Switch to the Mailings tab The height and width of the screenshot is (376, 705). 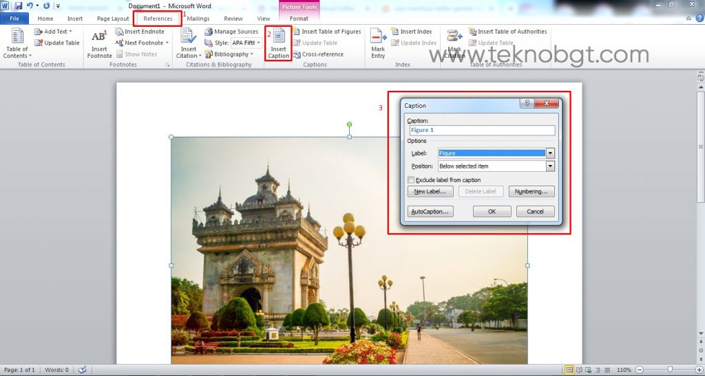pos(198,19)
